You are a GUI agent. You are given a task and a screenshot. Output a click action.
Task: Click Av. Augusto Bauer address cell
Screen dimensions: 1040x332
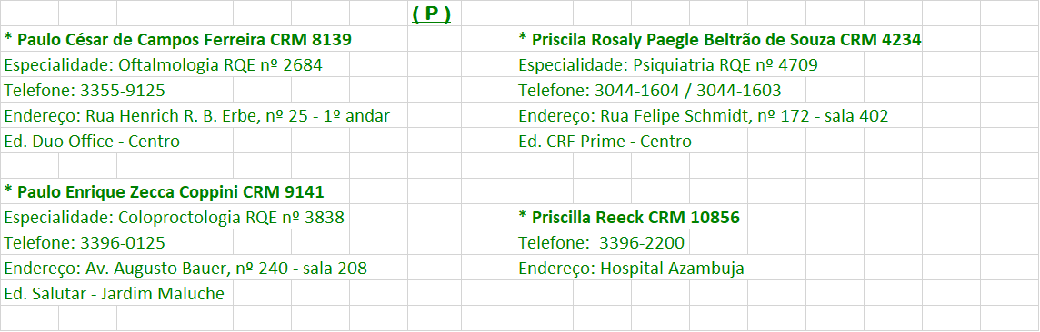[x=185, y=268]
